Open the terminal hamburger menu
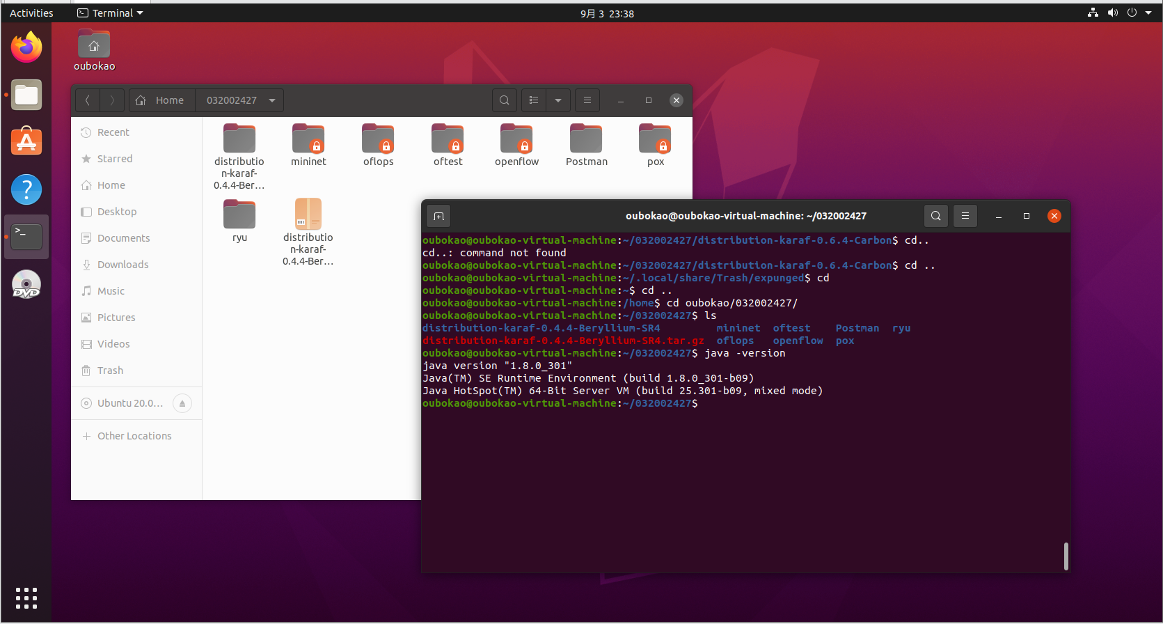This screenshot has width=1163, height=624. tap(965, 216)
